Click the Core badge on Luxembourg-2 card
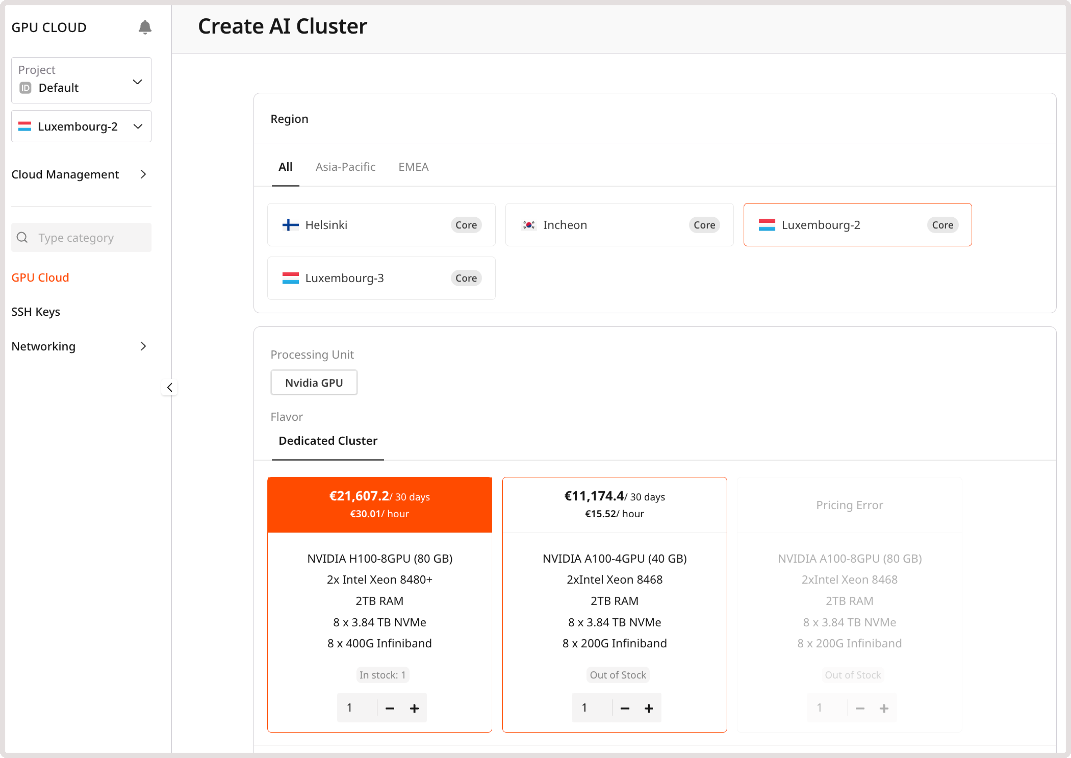The width and height of the screenshot is (1071, 758). [942, 225]
